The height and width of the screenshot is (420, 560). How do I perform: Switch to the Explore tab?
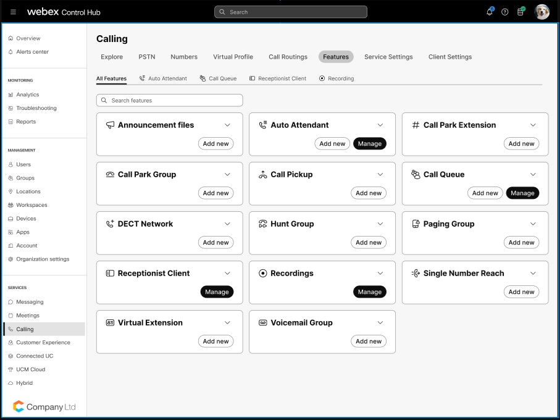coord(112,57)
